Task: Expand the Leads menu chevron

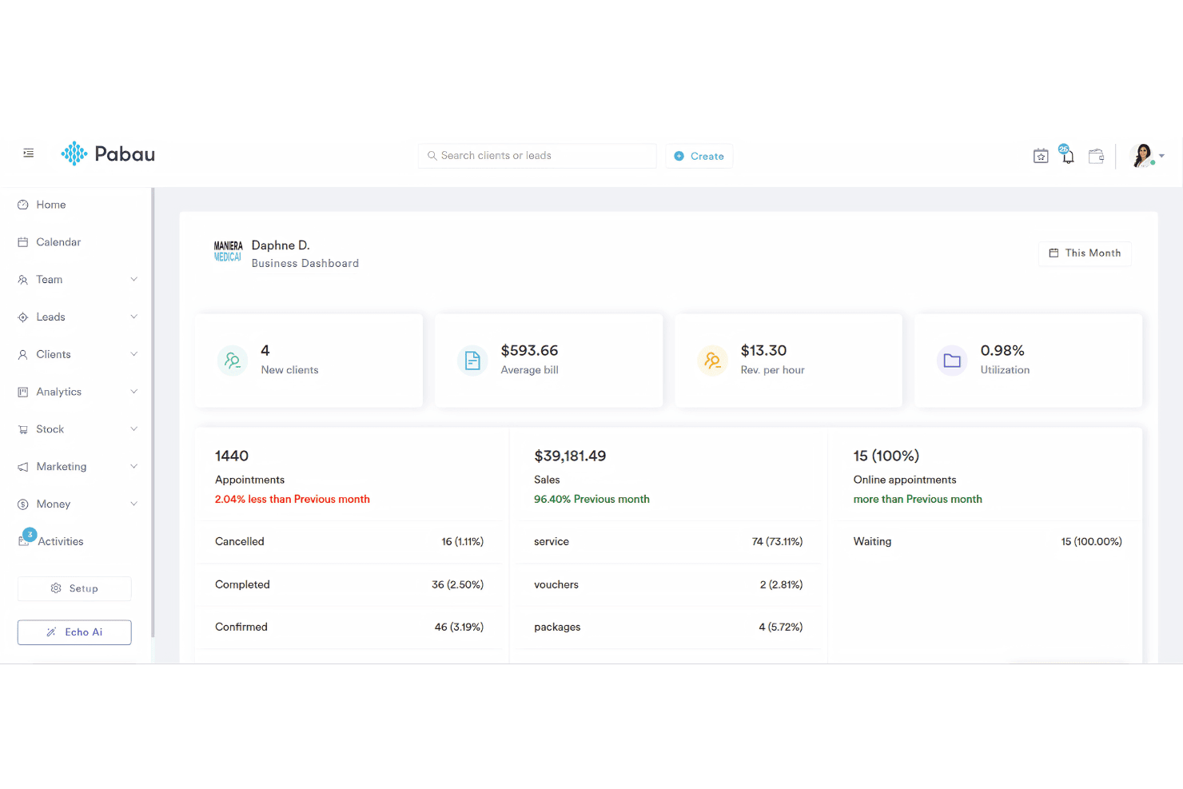Action: [x=134, y=317]
